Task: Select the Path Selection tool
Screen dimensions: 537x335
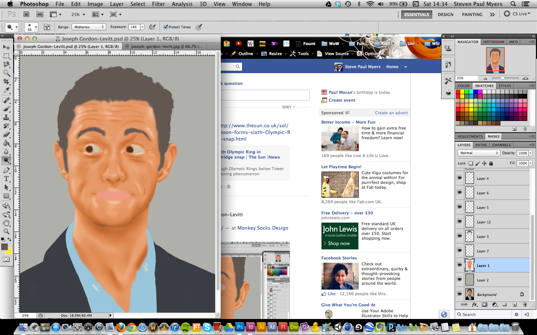Action: pyautogui.click(x=6, y=187)
